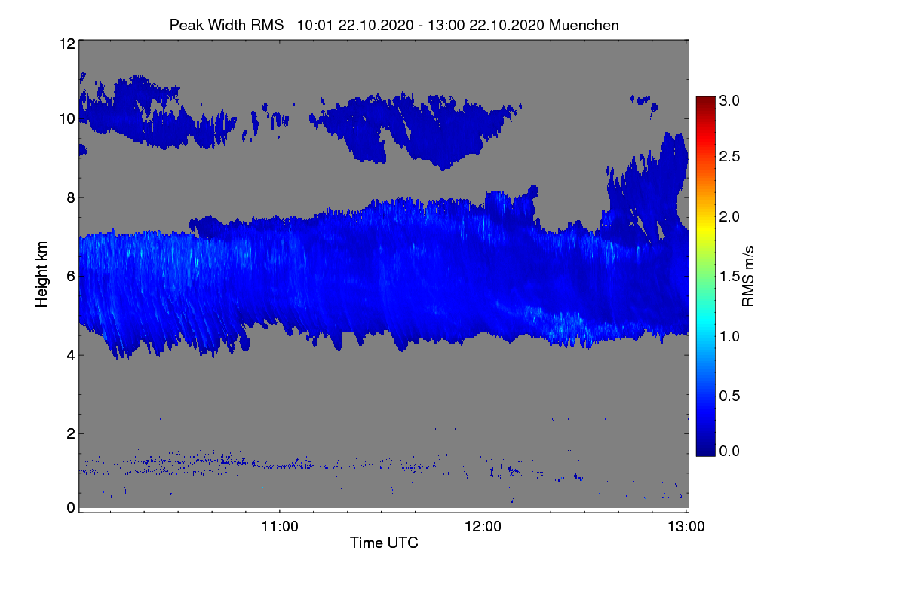This screenshot has width=905, height=603.
Task: Click the 'RMS m/s' colorbar label
Action: coord(748,276)
